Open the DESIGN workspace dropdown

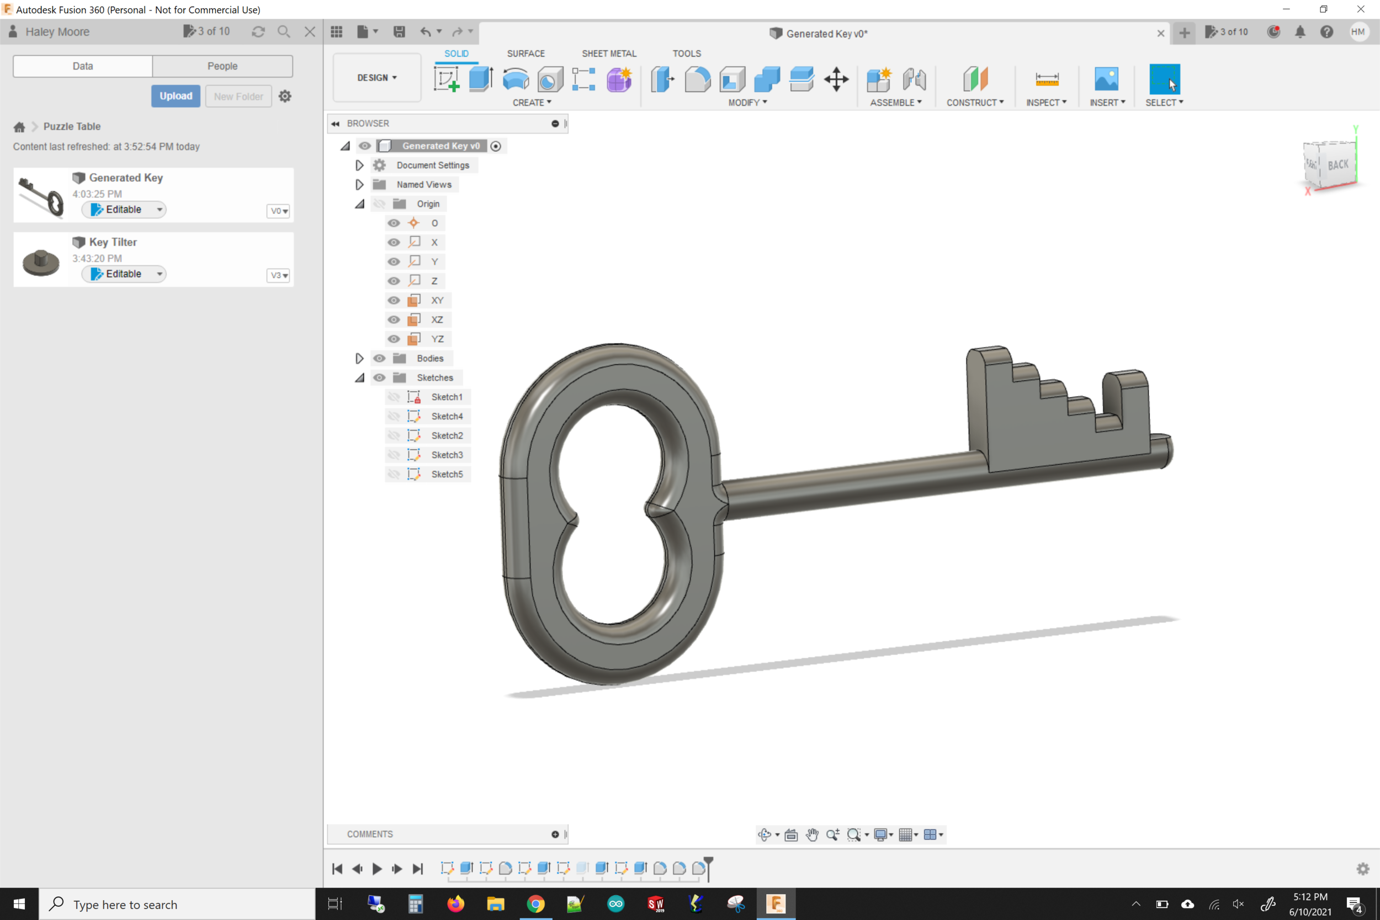pyautogui.click(x=377, y=77)
